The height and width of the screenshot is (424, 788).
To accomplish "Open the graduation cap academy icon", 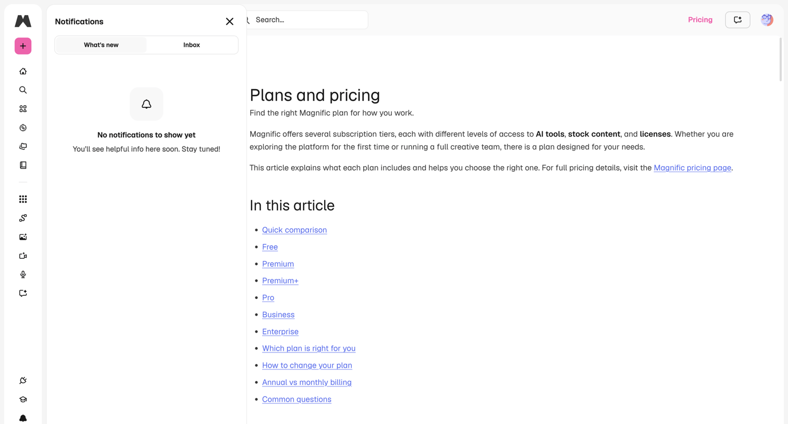I will pyautogui.click(x=23, y=400).
